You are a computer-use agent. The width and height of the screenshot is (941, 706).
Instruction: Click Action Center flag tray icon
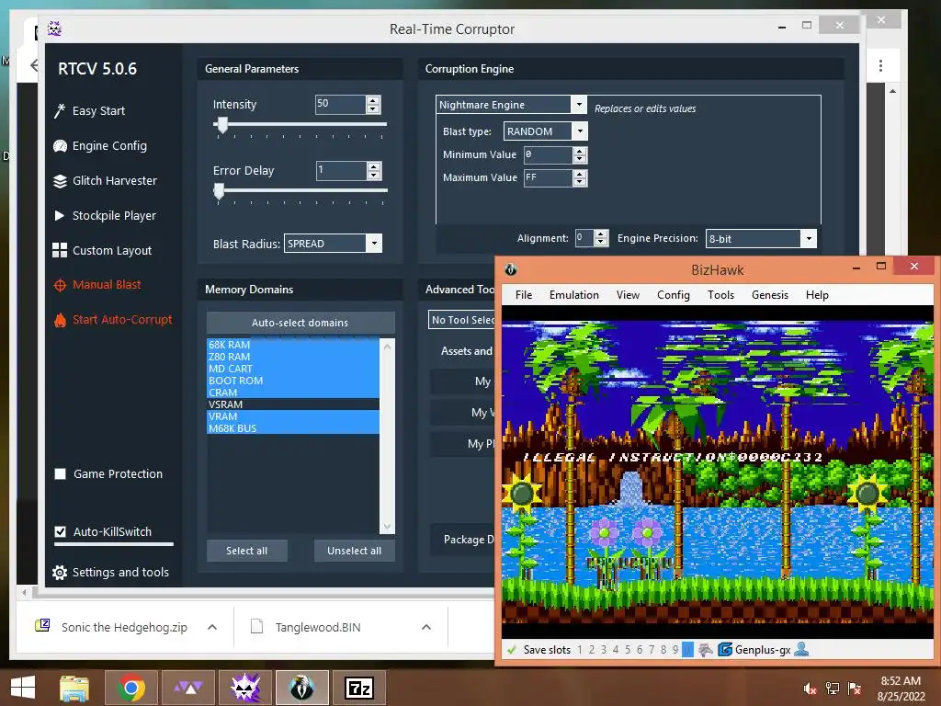tap(855, 689)
